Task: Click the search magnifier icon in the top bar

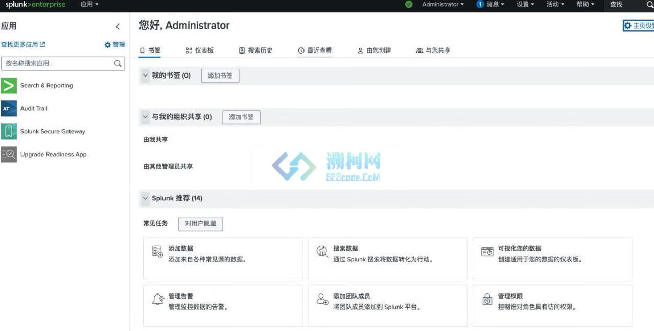Action: (649, 5)
